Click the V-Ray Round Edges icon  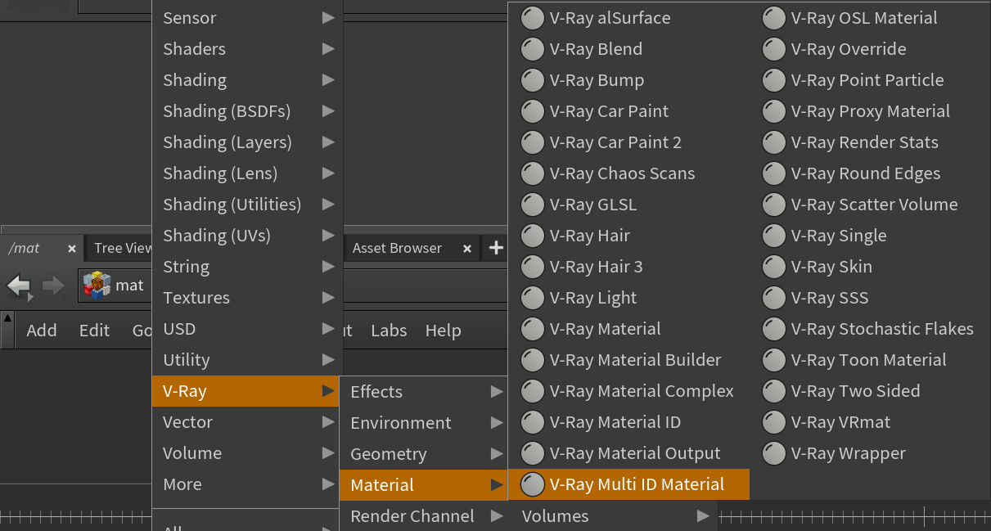pyautogui.click(x=774, y=173)
